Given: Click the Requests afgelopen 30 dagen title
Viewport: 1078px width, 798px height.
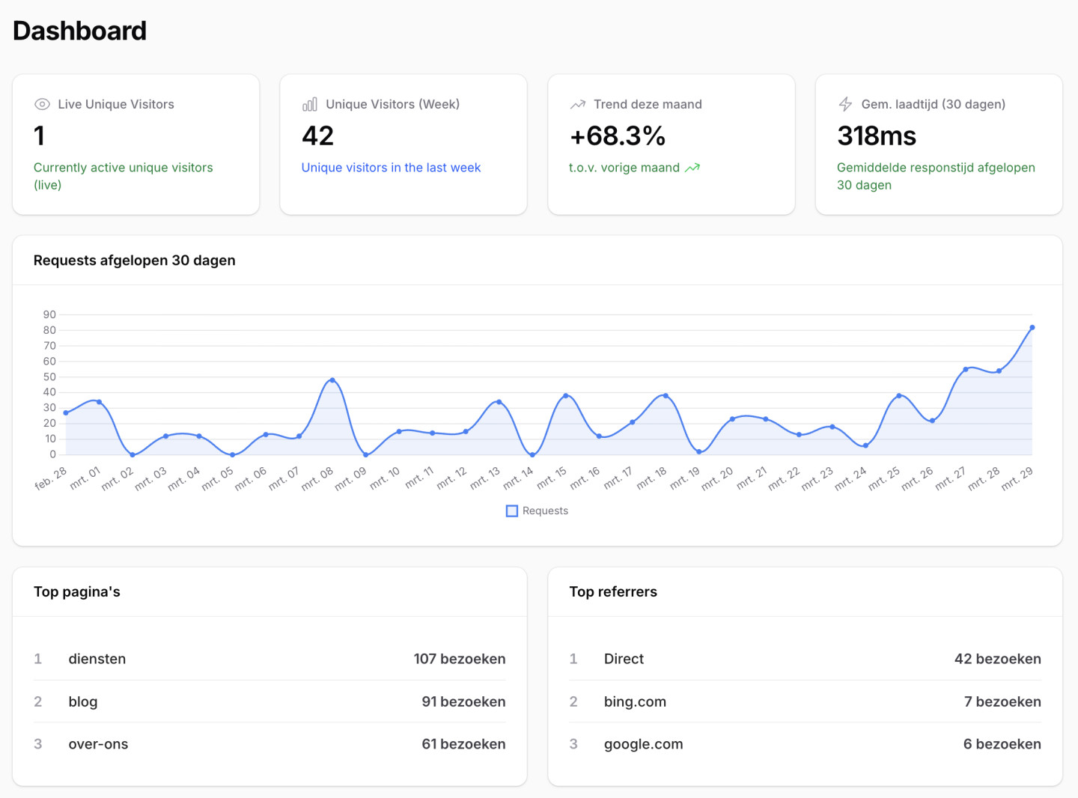Looking at the screenshot, I should point(135,261).
